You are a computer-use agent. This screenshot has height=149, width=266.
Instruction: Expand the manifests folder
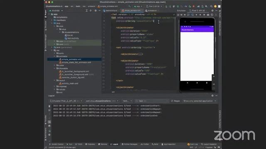[52, 20]
